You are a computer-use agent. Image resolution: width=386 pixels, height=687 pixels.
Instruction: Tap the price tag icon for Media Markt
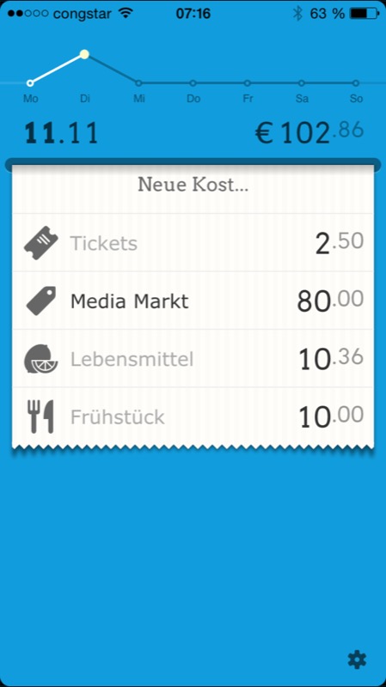(x=41, y=301)
